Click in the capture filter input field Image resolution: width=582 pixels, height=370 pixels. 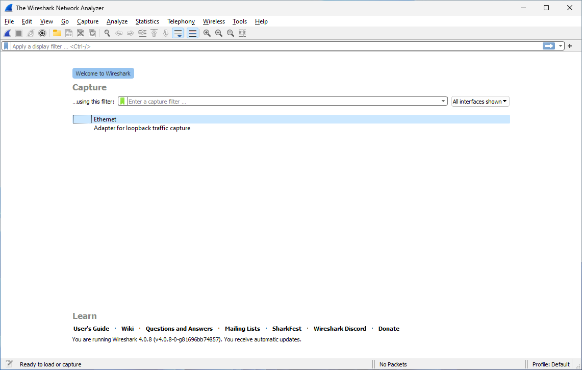pyautogui.click(x=284, y=102)
